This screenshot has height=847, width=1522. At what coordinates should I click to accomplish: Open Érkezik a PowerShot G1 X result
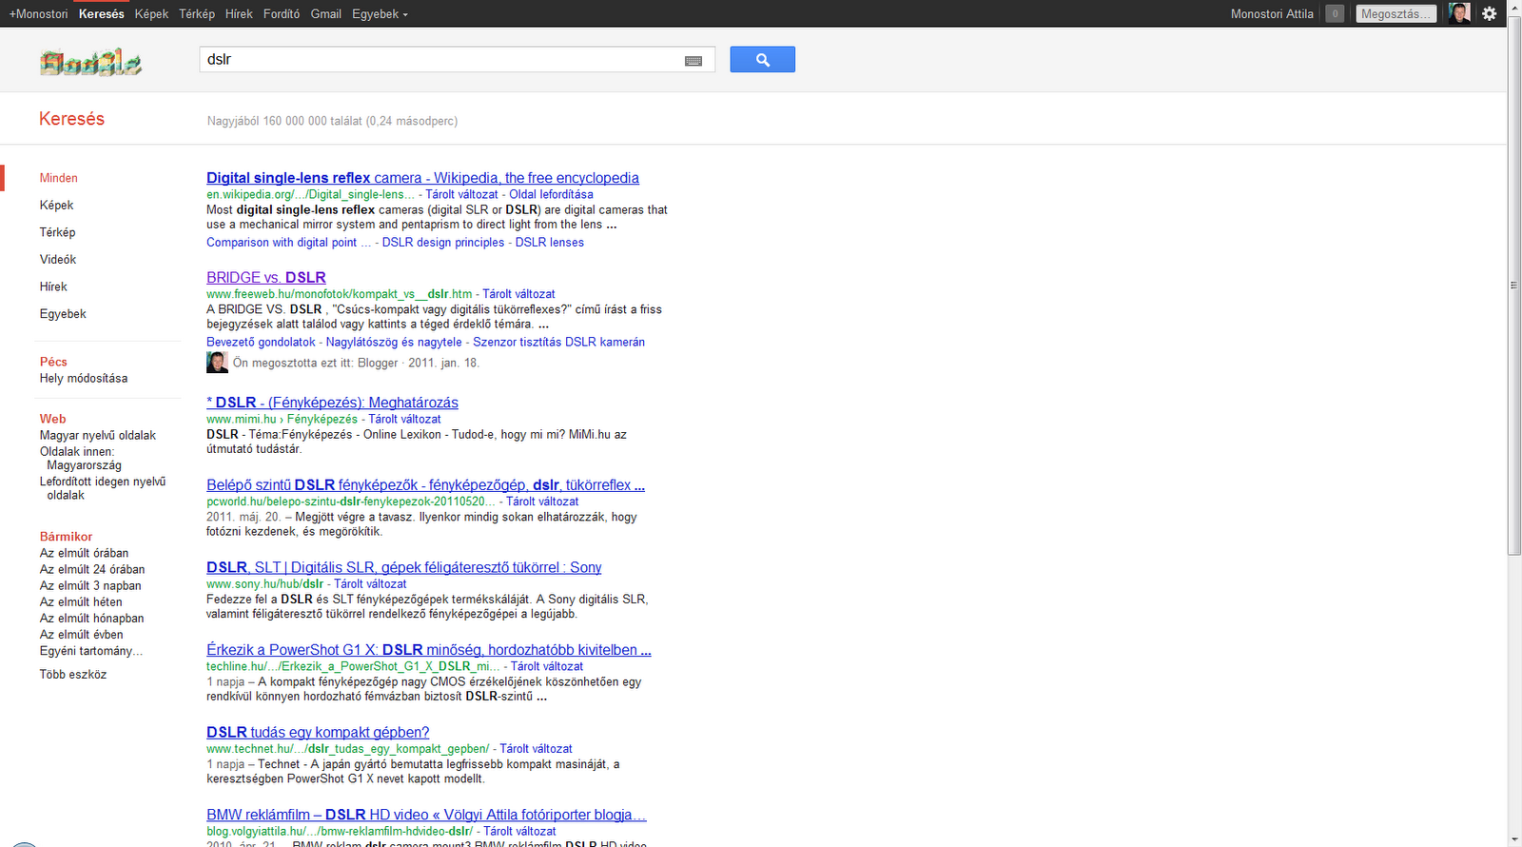click(429, 650)
